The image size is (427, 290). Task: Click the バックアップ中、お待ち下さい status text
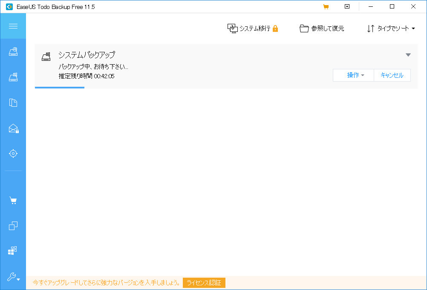click(93, 67)
